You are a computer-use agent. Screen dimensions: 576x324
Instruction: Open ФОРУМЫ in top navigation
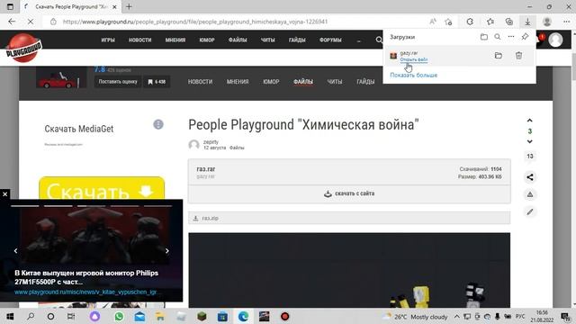click(330, 40)
